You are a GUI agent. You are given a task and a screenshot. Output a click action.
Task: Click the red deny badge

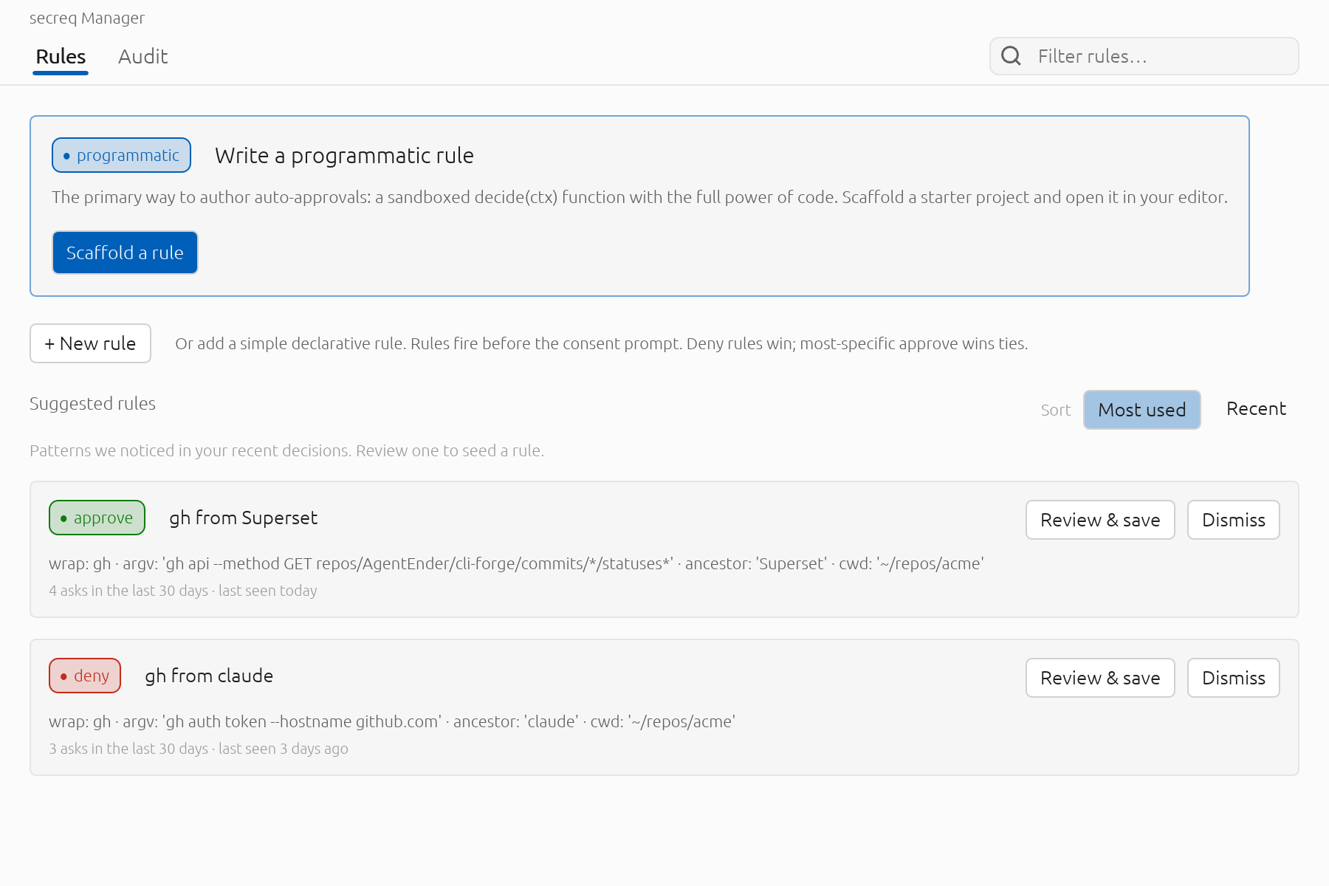85,676
